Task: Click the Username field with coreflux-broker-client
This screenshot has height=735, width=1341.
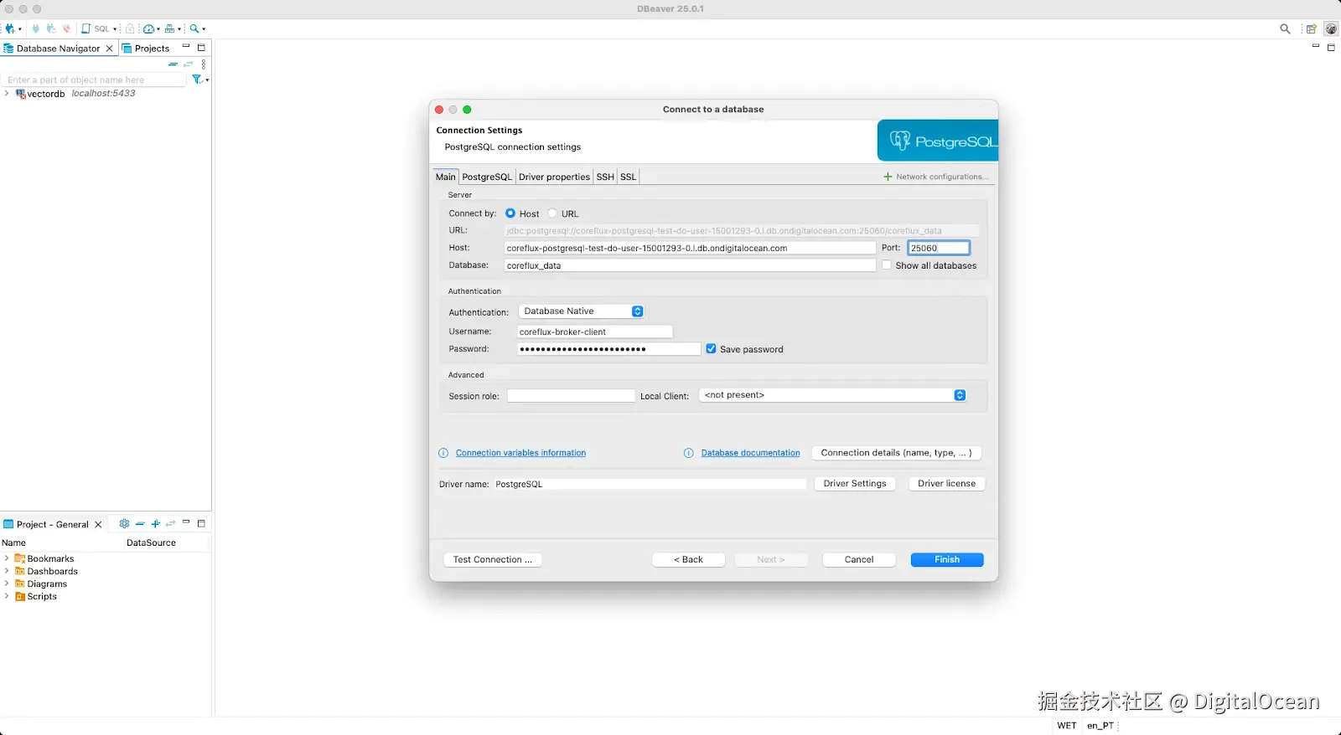Action: tap(594, 332)
